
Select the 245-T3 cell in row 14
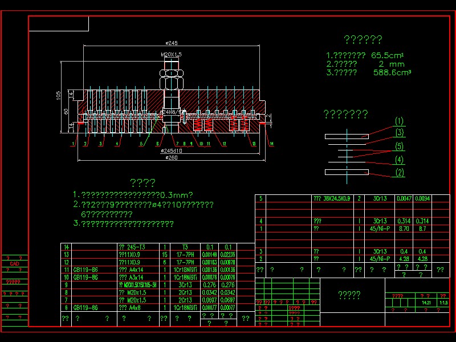click(x=131, y=247)
